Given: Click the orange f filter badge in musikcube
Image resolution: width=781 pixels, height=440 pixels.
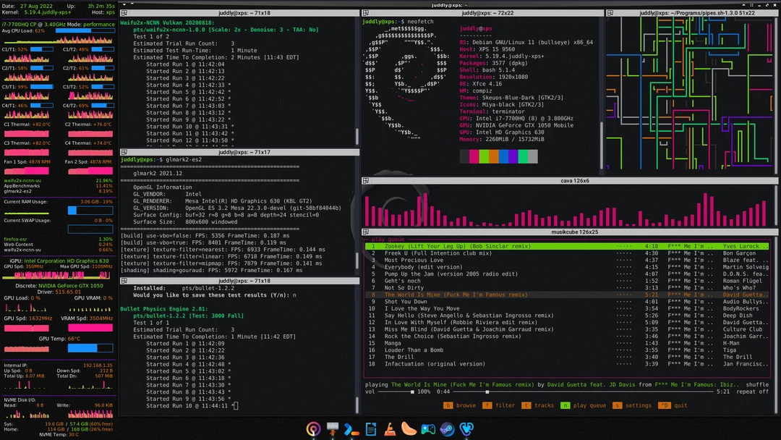Looking at the screenshot, I should click(x=486, y=405).
